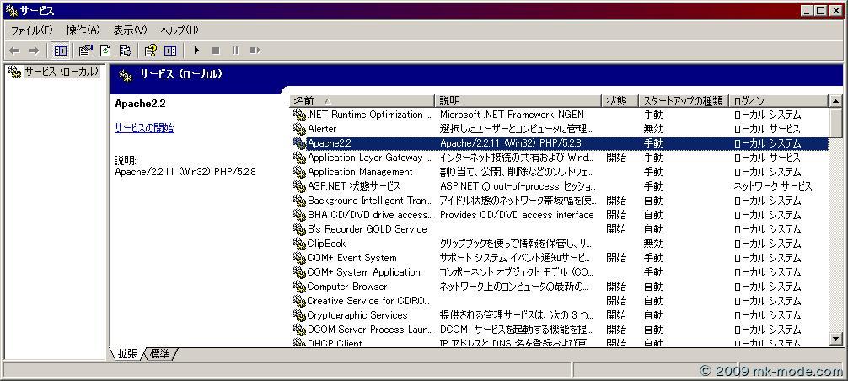Toggle the console tree pane icon
The image size is (848, 381).
pos(60,51)
